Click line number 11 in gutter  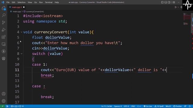[x=17, y=70]
